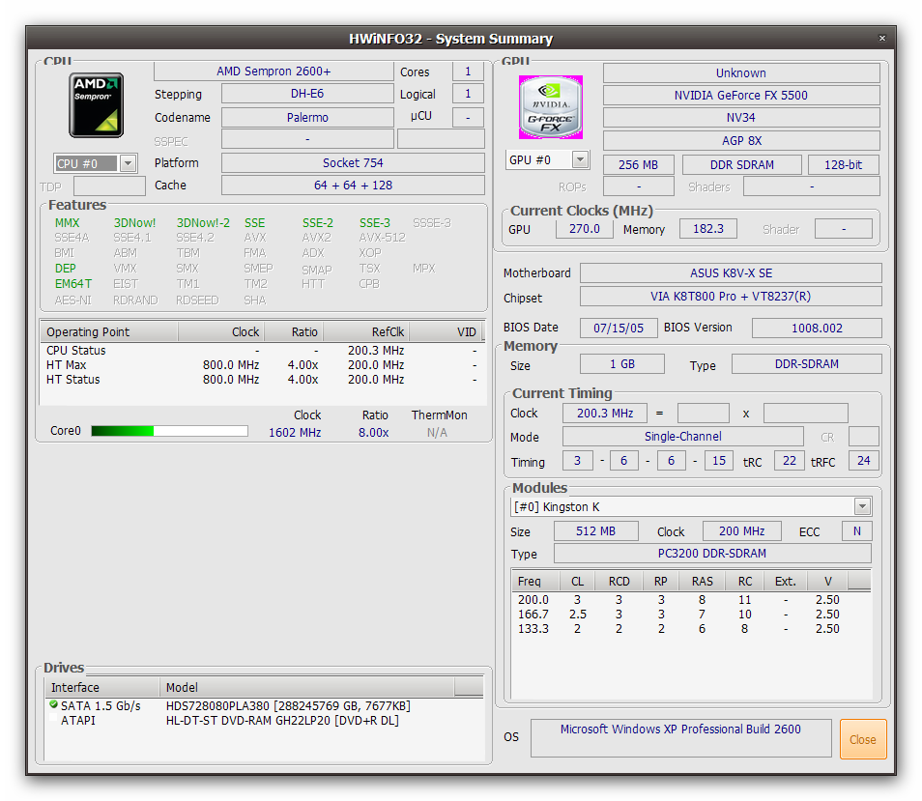Click the cache field showing 64 + 64 + 128
The height and width of the screenshot is (801, 922).
point(353,186)
